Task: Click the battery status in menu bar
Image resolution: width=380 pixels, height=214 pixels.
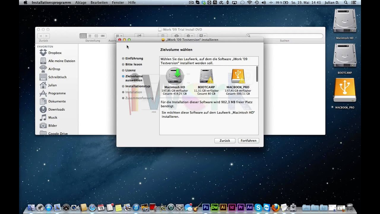Action: pos(282,2)
